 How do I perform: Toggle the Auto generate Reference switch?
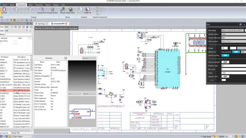[235, 52]
